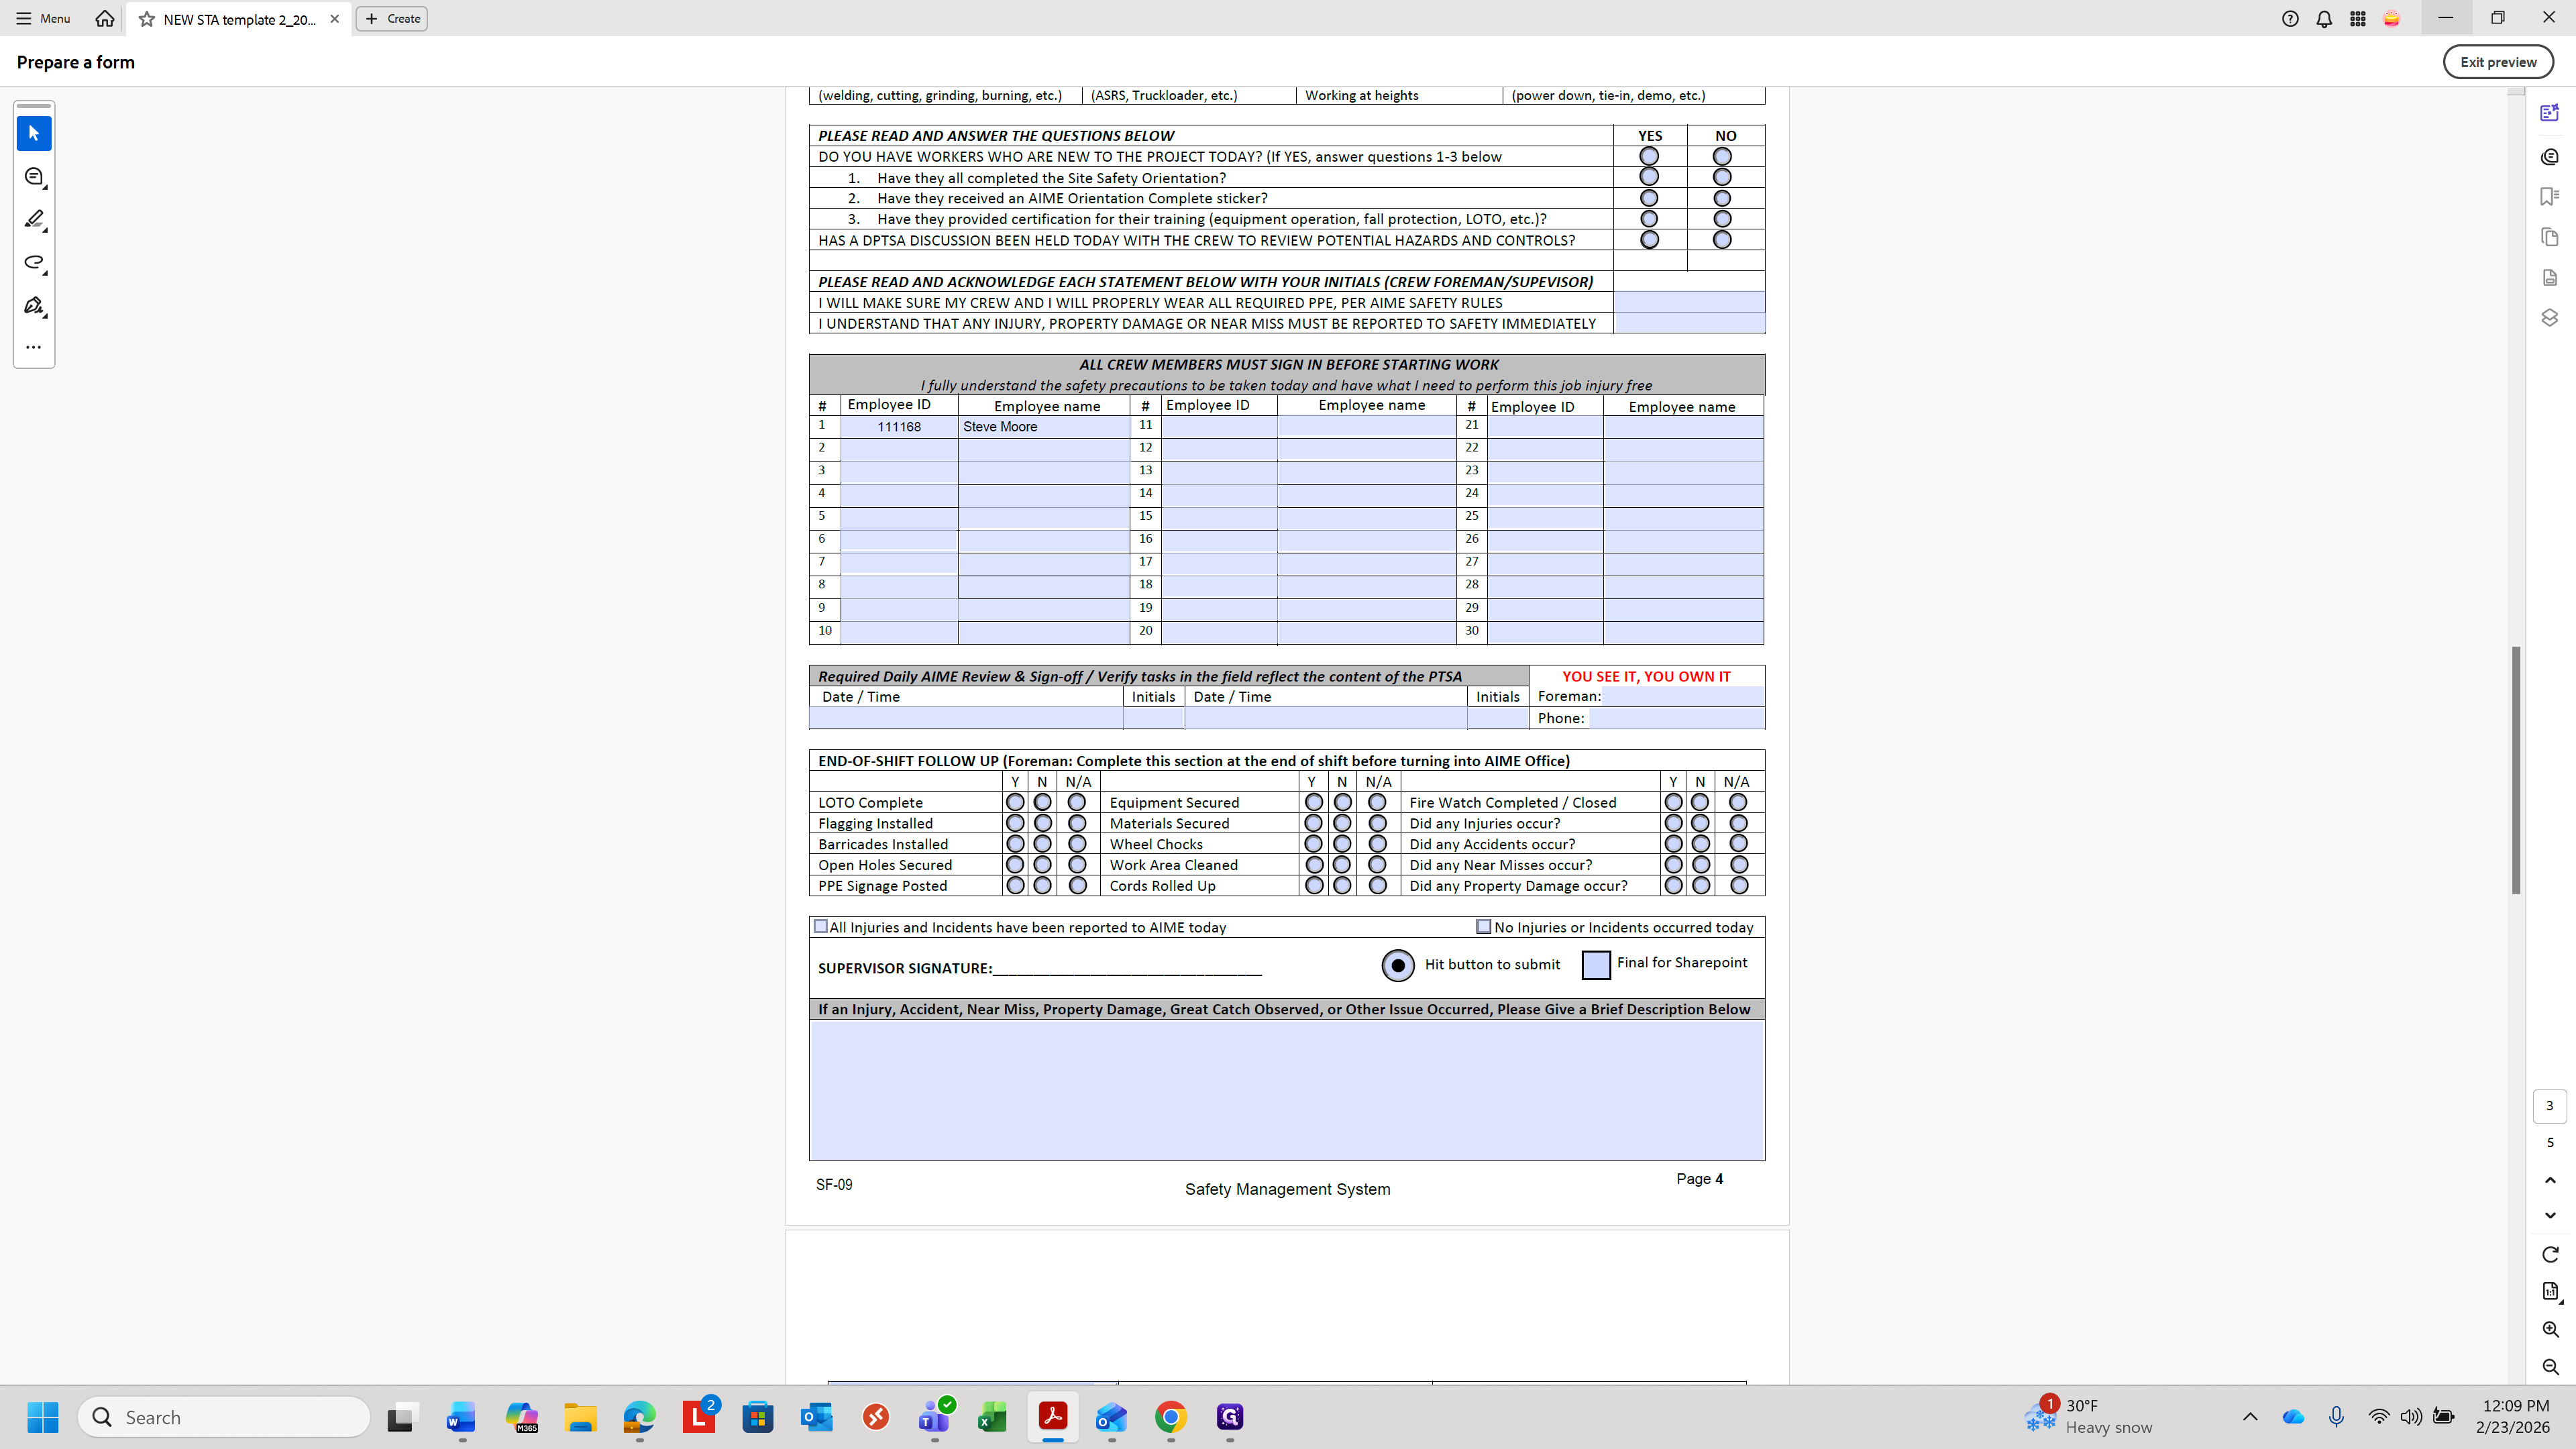Select the Highlight pen tool
Screen dimensions: 2576x1449
33,219
